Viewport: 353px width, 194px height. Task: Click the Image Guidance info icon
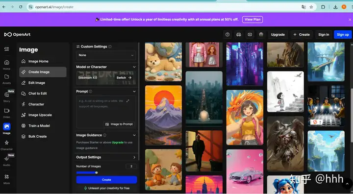[105, 135]
